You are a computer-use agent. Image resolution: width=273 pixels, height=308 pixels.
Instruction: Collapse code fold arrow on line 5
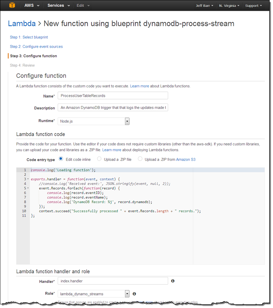click(x=28, y=188)
